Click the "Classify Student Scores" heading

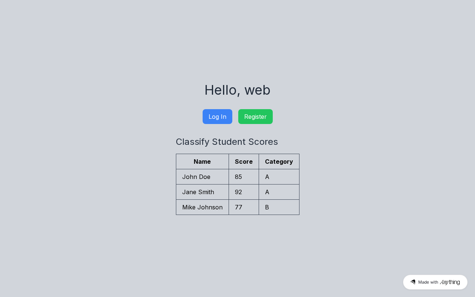pyautogui.click(x=227, y=142)
